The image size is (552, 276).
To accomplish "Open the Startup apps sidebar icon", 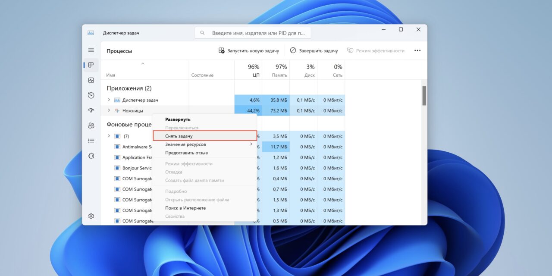I will tap(91, 110).
